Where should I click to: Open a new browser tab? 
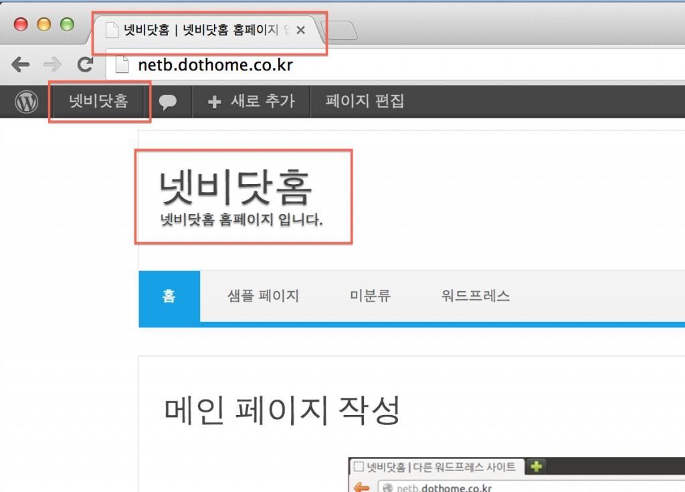[338, 31]
